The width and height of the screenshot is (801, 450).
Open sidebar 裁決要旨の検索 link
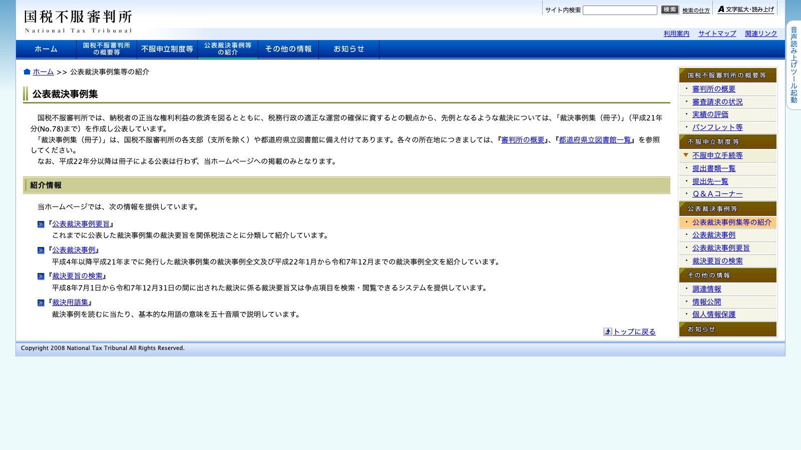[717, 261]
